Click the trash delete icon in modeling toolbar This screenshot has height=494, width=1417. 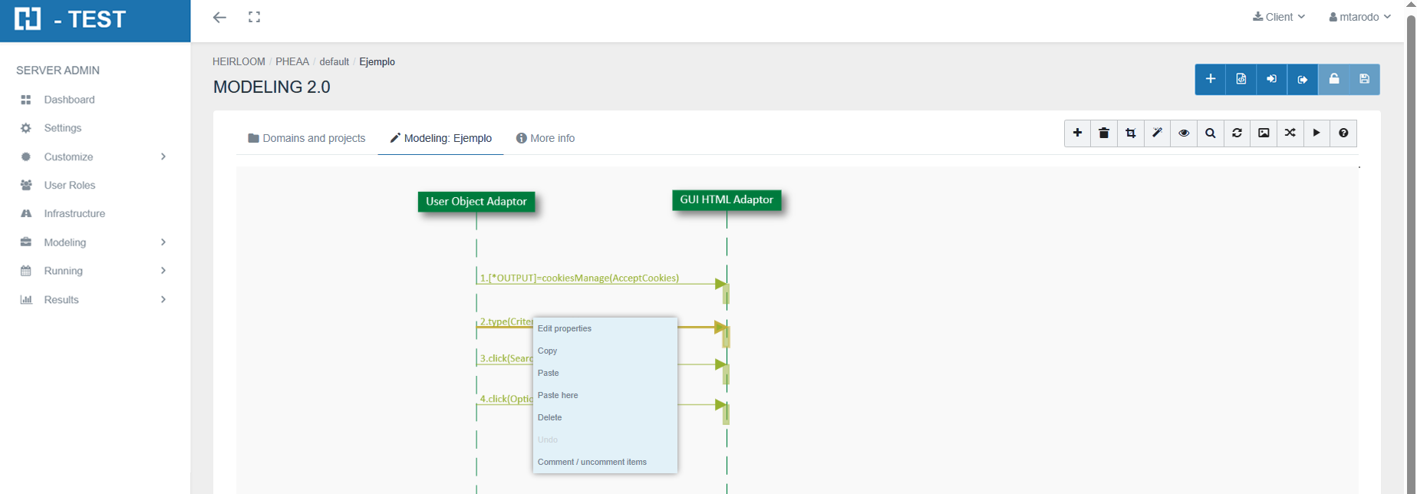[x=1104, y=133]
